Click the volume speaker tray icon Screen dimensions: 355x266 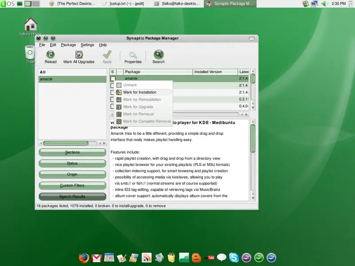[324, 4]
